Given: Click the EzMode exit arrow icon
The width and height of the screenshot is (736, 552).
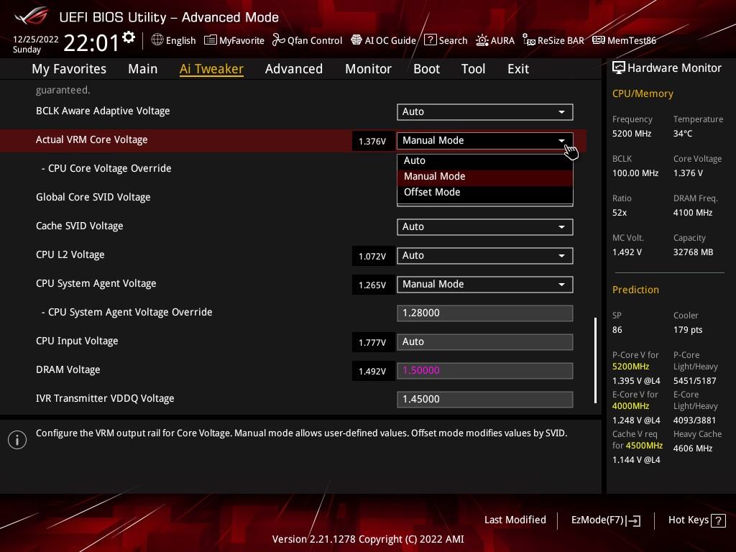Looking at the screenshot, I should coord(633,520).
